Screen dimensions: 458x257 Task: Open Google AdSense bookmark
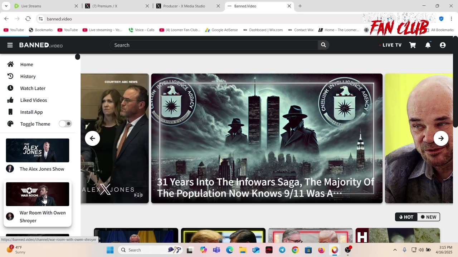coord(221,30)
